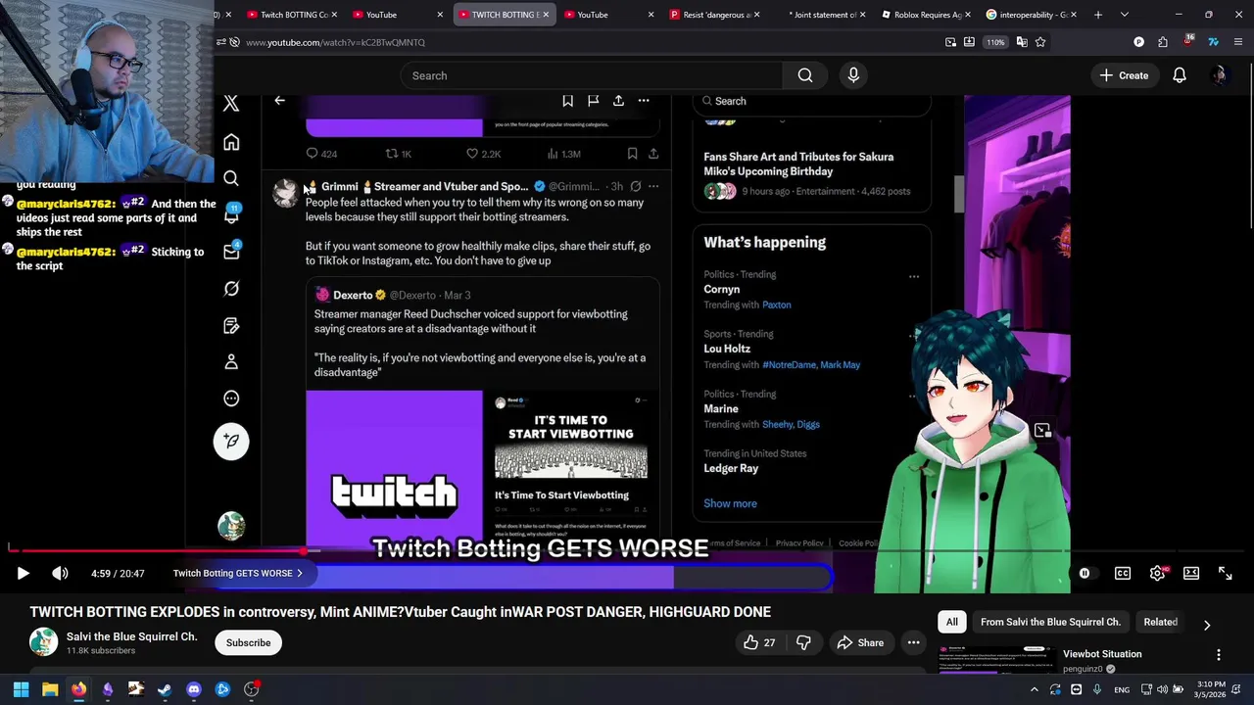Viewport: 1254px width, 705px height.
Task: Open the Salvi the Blue Squirrel Ch. channel name
Action: coord(132,636)
